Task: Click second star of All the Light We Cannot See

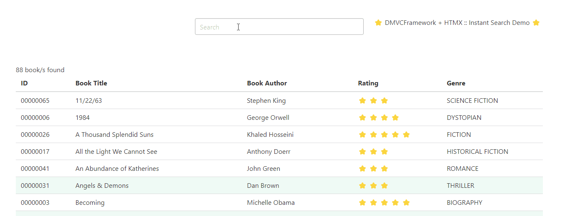Action: [373, 152]
